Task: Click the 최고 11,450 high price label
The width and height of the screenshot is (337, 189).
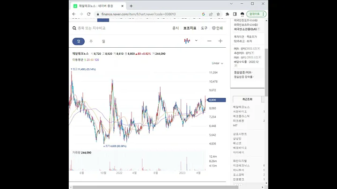Action: [83, 69]
